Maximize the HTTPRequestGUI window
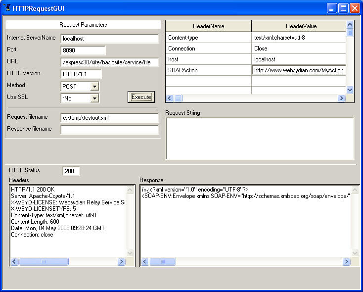This screenshot has height=292, width=363. (x=343, y=8)
